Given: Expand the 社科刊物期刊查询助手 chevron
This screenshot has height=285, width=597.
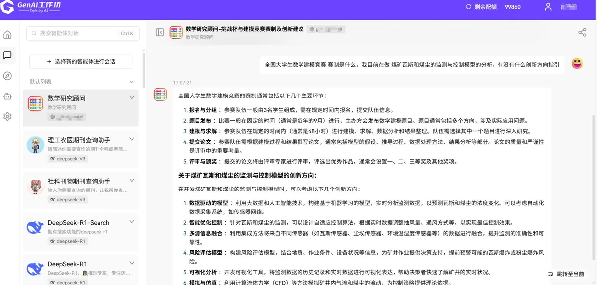Looking at the screenshot, I should [x=132, y=180].
